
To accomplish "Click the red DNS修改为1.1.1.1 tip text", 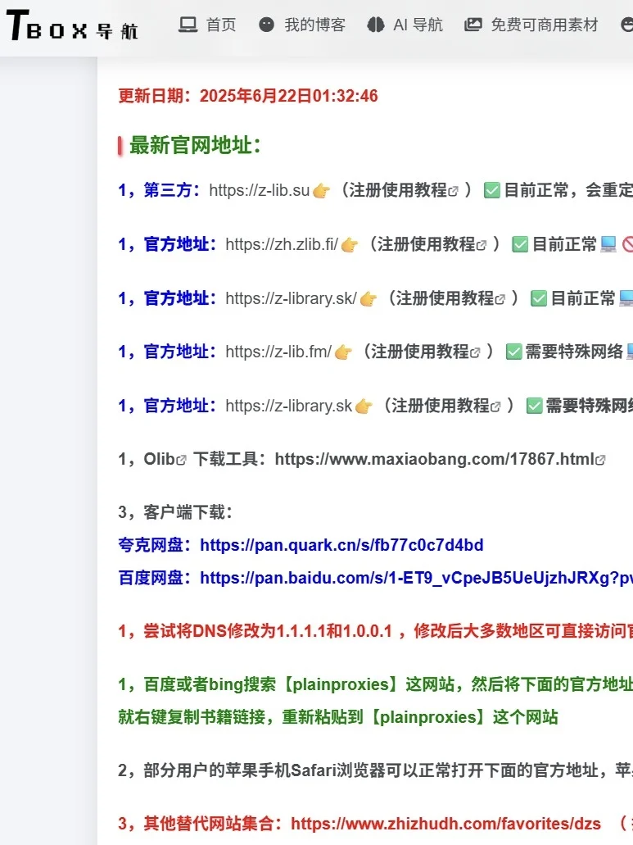I will [x=375, y=631].
